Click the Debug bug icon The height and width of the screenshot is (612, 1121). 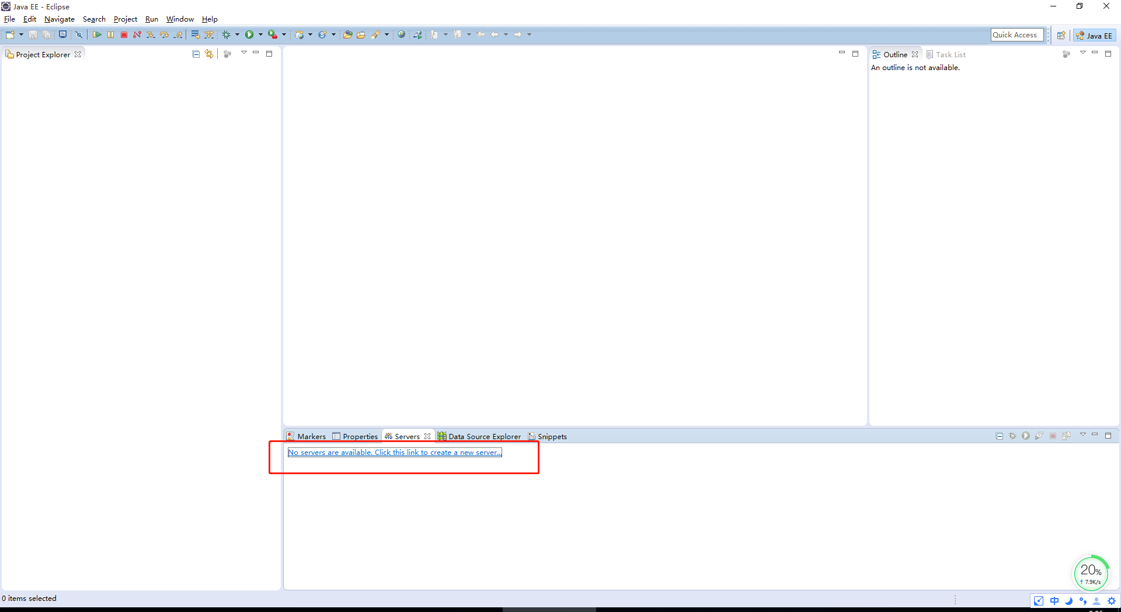click(x=226, y=34)
